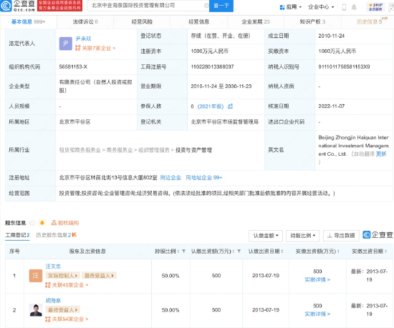394x328 pixels.
Task: Click the info icon next to 股东信息
Action: (x=32, y=223)
